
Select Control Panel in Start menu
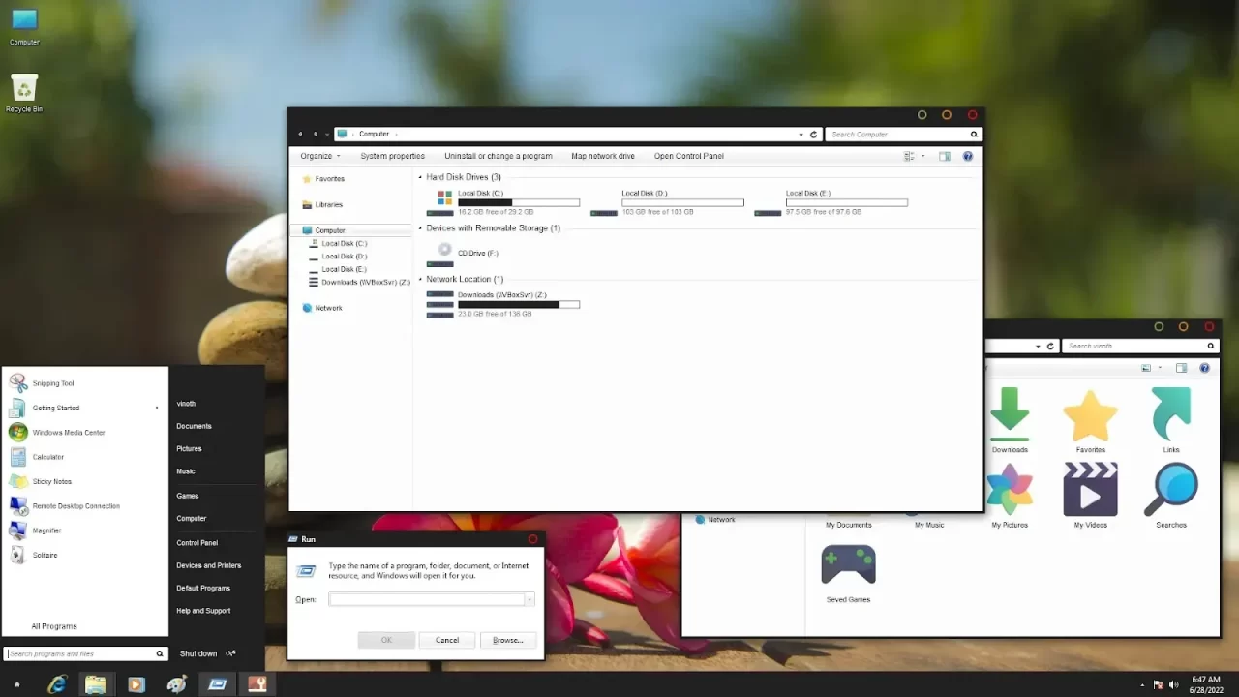pos(196,543)
